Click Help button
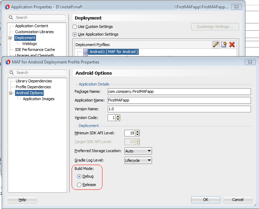Viewport: 259px width, 209px height. (x=22, y=200)
